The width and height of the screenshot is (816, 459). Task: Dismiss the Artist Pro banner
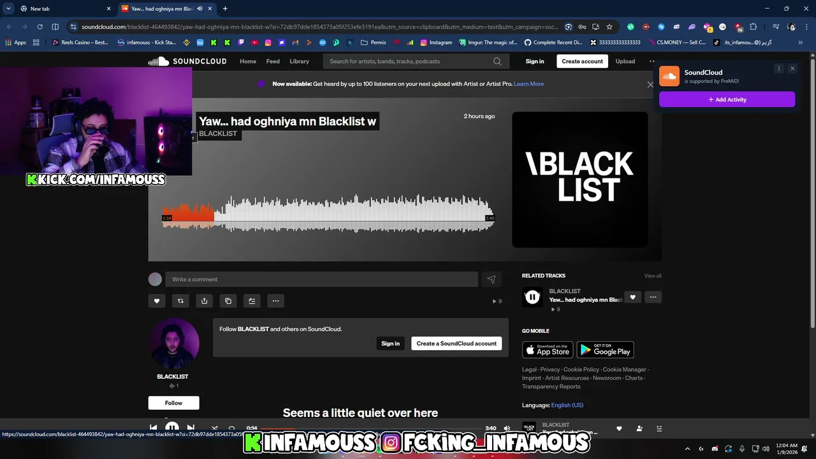(650, 84)
